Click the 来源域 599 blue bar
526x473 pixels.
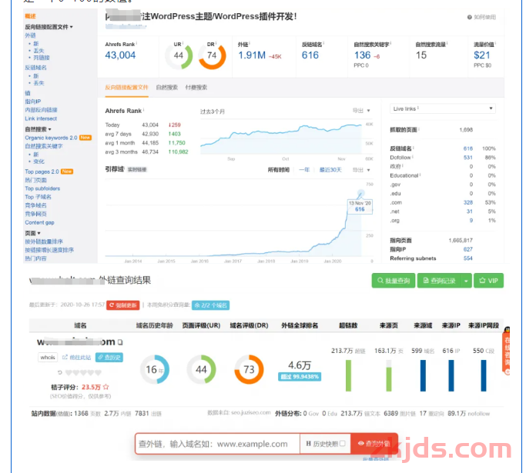(x=423, y=375)
